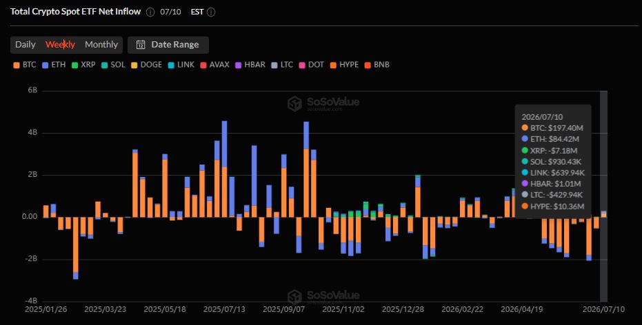Viewport: 642px width, 325px height.
Task: Click the 07/10 date in header
Action: [x=170, y=12]
